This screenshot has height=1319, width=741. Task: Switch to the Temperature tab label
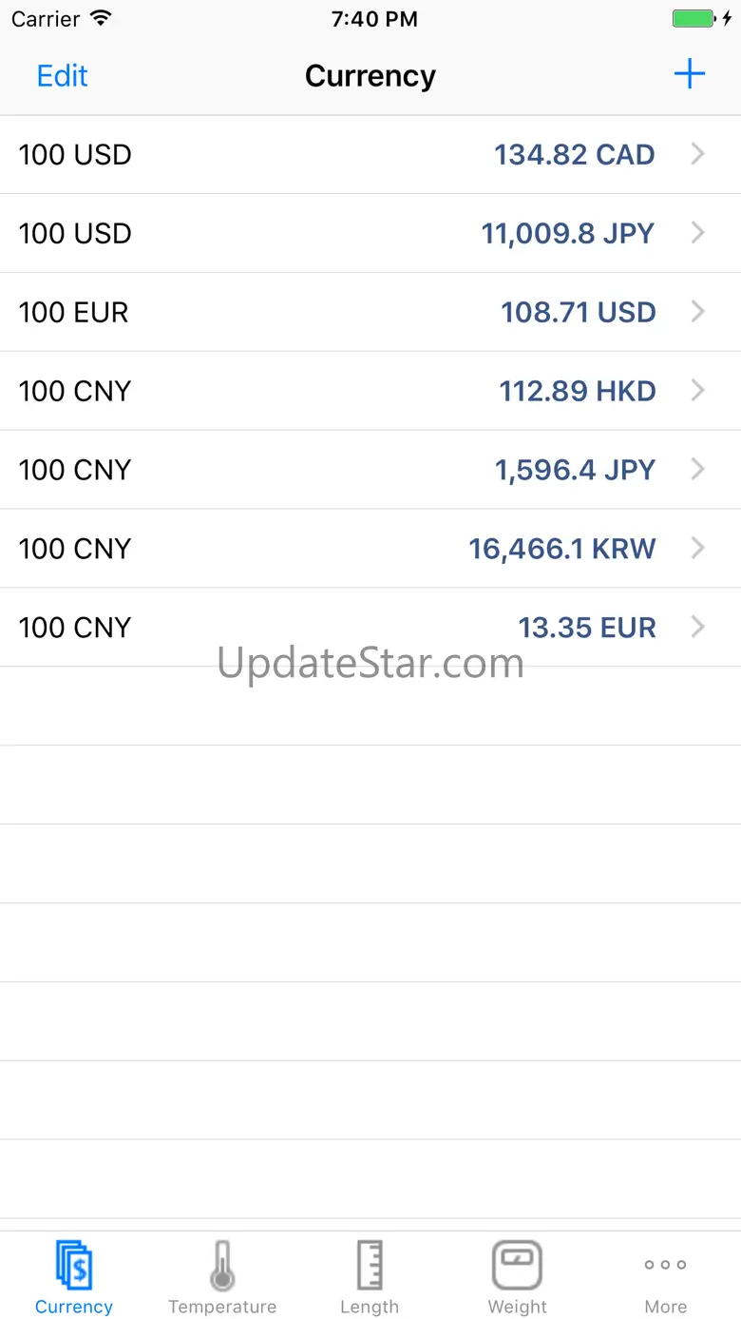[222, 1307]
